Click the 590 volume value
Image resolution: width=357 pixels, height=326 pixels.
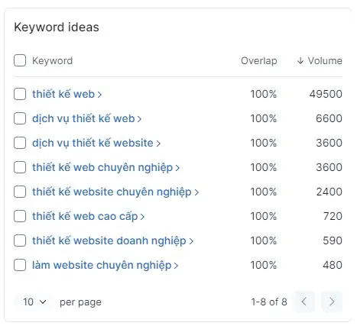click(x=333, y=240)
